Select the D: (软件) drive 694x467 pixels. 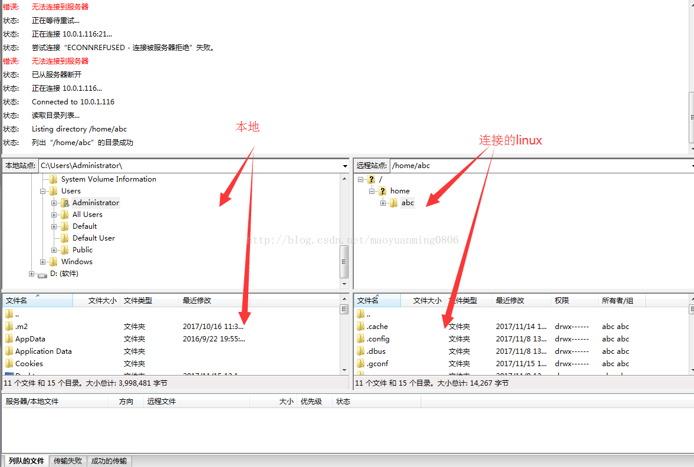coord(64,274)
